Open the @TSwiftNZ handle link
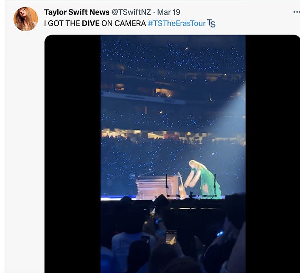The image size is (300, 273). click(131, 12)
